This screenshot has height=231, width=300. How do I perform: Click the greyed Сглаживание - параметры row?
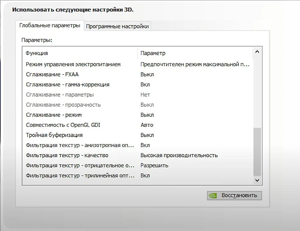pyautogui.click(x=60, y=95)
